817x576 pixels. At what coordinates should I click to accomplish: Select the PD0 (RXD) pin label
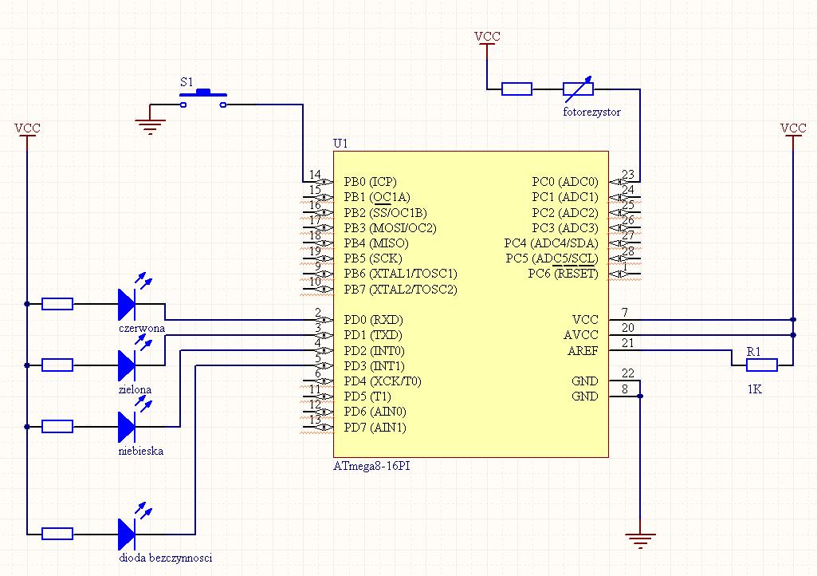pos(373,320)
